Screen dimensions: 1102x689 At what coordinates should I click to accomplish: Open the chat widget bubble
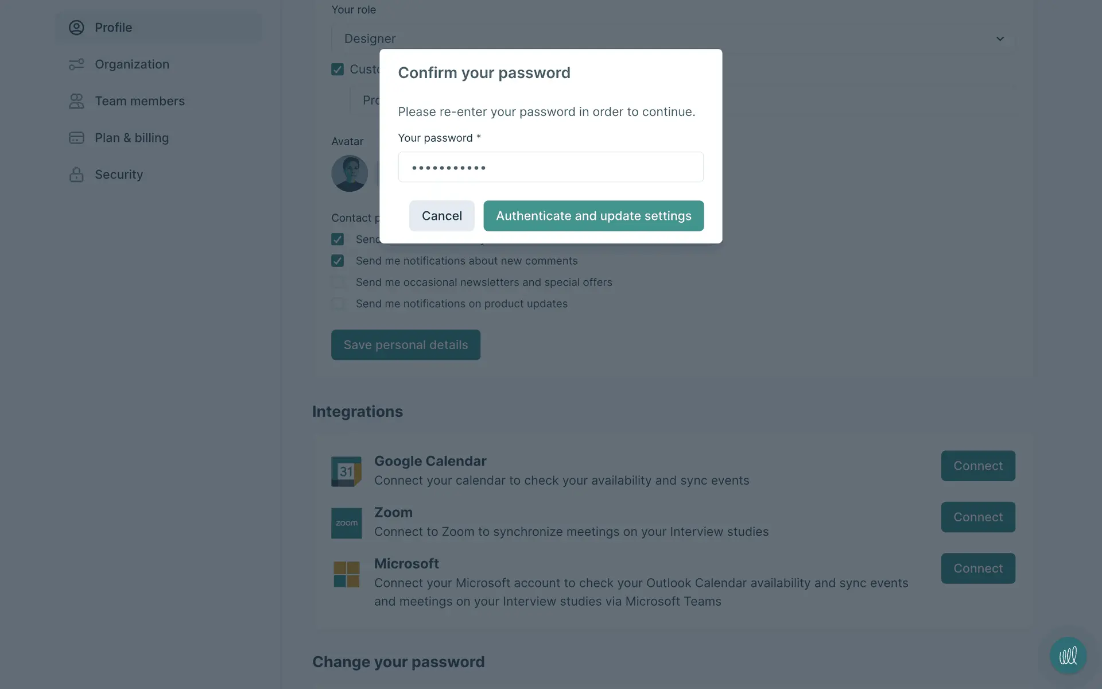click(x=1068, y=655)
